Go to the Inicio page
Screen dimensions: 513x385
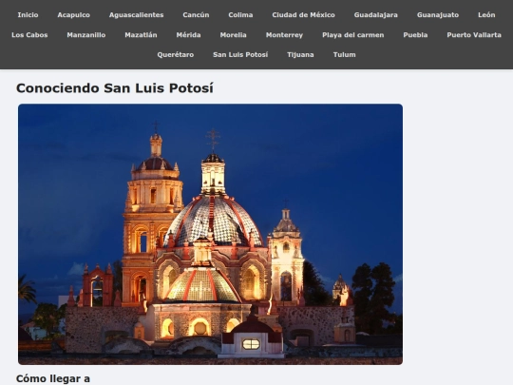pyautogui.click(x=28, y=15)
